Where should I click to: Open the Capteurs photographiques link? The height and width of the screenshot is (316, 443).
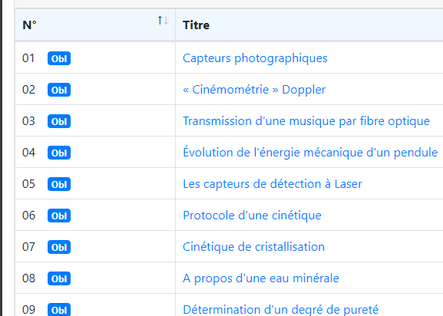(255, 58)
